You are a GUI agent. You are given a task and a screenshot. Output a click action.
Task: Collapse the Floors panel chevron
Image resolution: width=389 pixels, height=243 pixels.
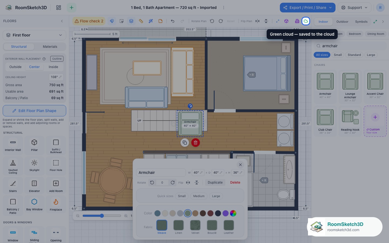coord(62,21)
